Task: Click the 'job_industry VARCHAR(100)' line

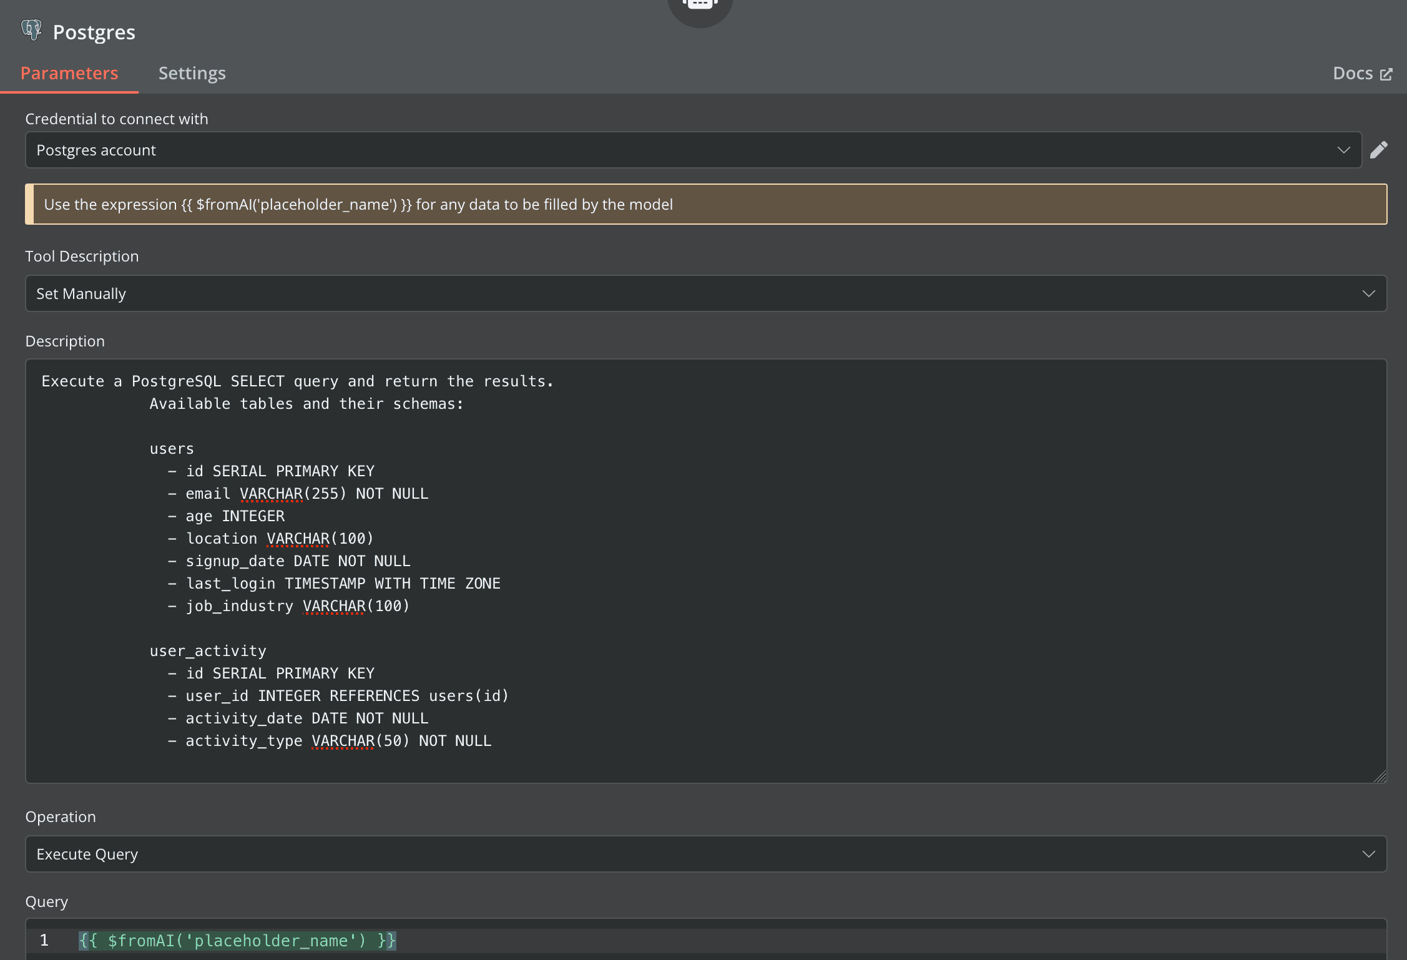Action: tap(289, 606)
